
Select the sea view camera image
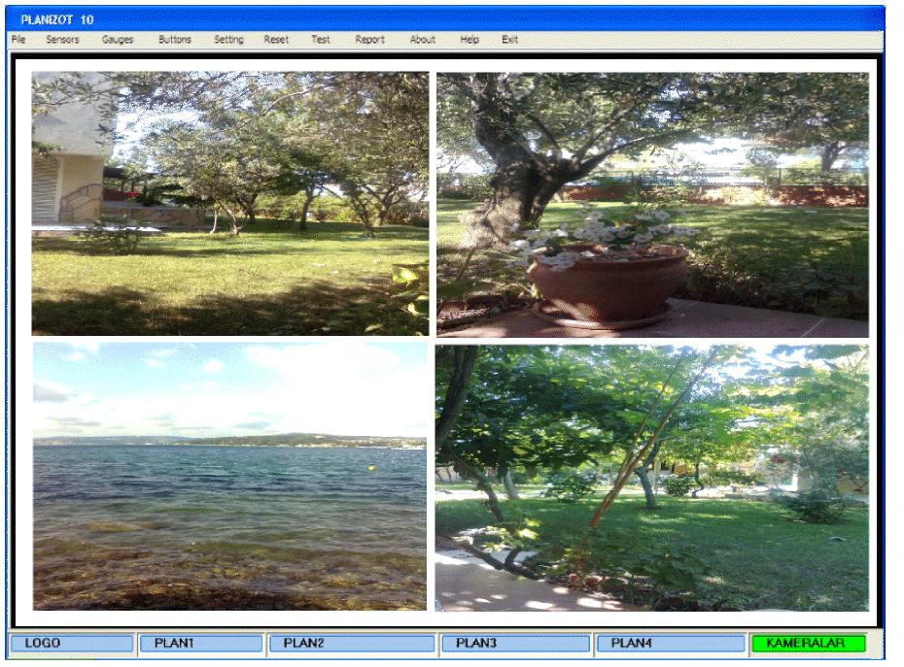(229, 477)
